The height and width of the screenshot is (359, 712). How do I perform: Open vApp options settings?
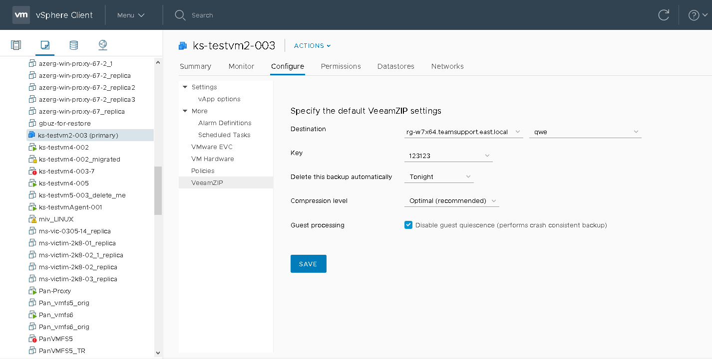point(219,99)
